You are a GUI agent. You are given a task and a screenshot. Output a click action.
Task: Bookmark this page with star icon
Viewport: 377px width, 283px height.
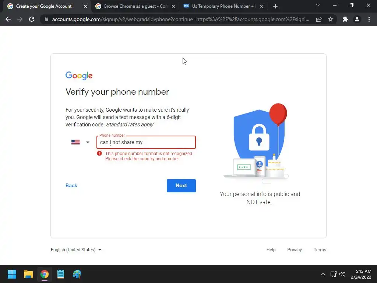coord(330,19)
